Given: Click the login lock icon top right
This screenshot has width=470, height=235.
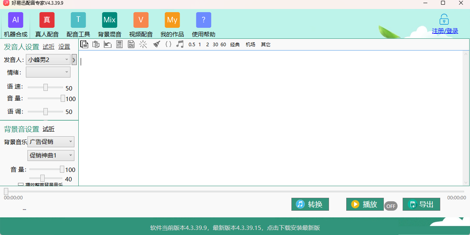Looking at the screenshot, I should (x=444, y=19).
